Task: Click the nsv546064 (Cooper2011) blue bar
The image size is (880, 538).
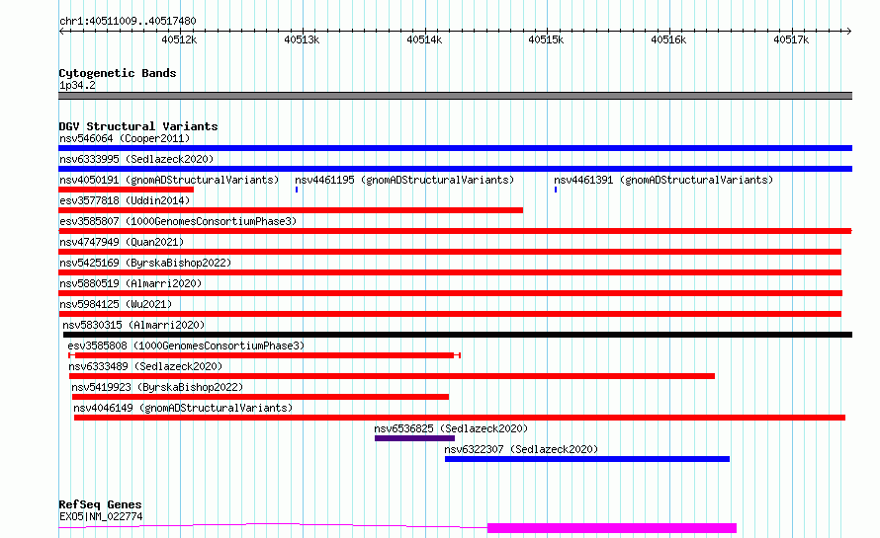Action: click(x=455, y=148)
